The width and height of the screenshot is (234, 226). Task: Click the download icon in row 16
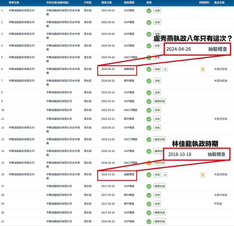click(165, 175)
